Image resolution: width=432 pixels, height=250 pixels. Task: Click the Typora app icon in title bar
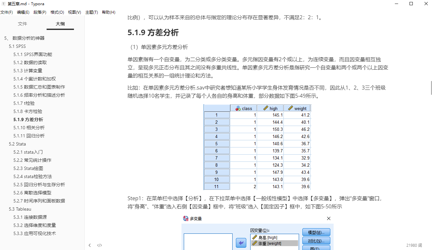coord(3,4)
